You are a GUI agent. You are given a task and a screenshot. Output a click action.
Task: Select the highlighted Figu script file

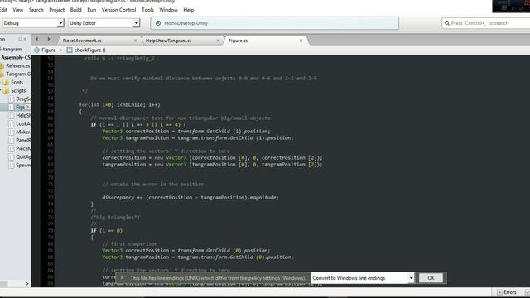click(20, 107)
